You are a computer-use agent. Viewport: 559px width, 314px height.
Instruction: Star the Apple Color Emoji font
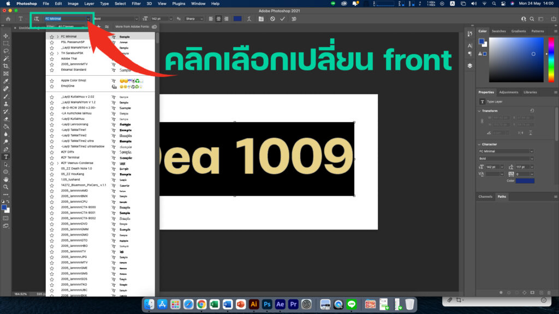pyautogui.click(x=52, y=81)
